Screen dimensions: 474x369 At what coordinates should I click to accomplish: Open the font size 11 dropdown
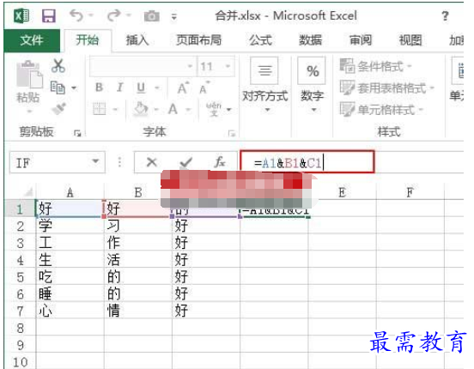point(228,66)
